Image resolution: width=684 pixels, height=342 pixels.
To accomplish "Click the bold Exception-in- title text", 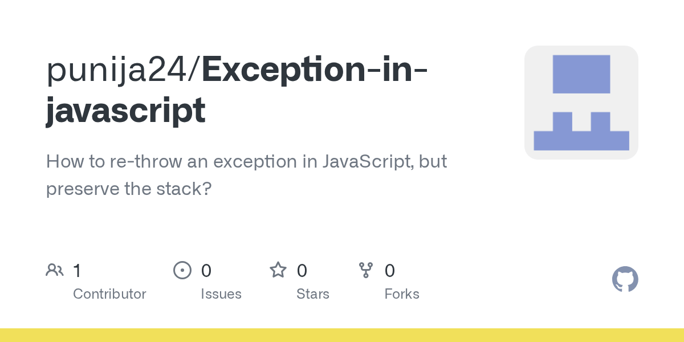I will click(315, 70).
